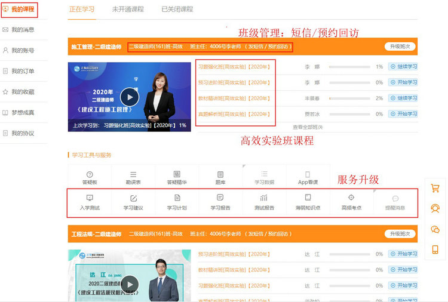Screen dimensions: 448x302
Task: Open the 答疑板 Q&A board tool
Action: (90, 177)
